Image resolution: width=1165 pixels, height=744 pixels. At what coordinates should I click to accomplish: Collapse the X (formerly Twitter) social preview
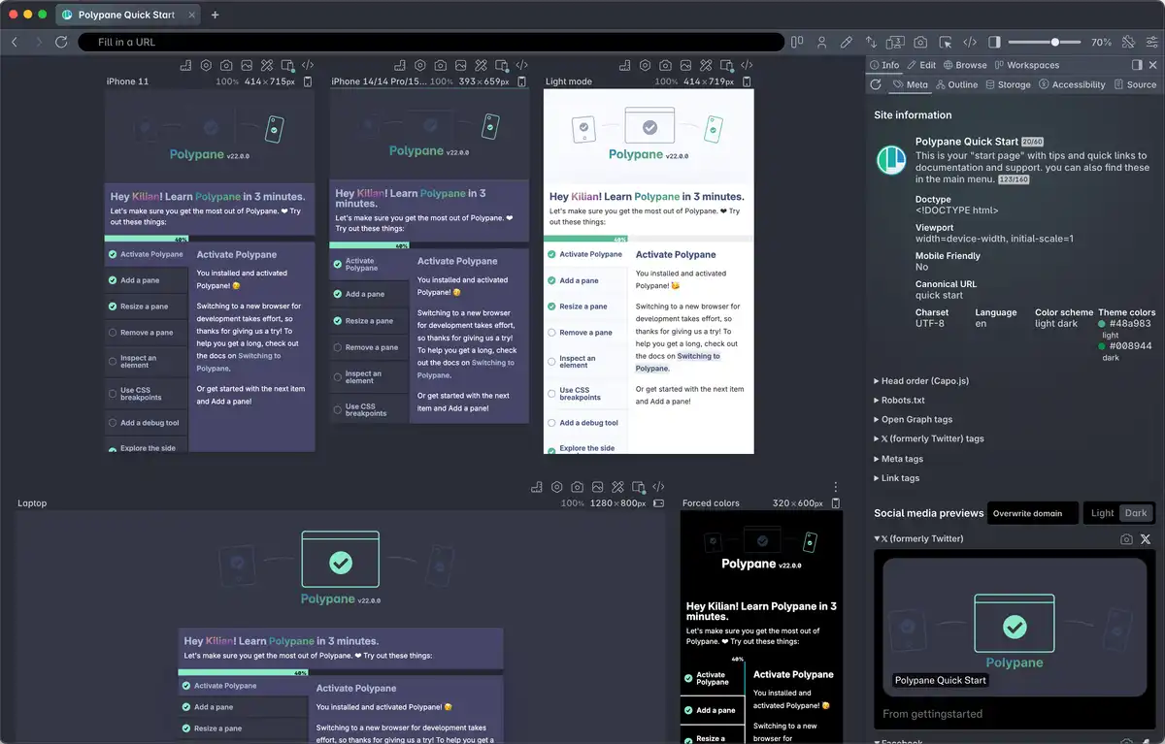coord(918,539)
